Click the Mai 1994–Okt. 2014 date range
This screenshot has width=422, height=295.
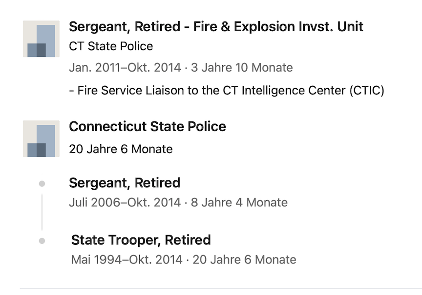[127, 260]
